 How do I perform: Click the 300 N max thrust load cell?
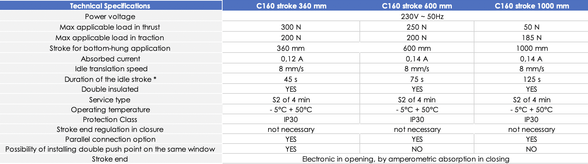point(291,27)
